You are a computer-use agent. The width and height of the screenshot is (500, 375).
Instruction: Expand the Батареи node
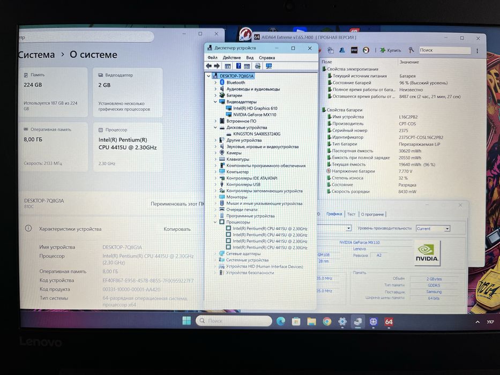click(215, 95)
